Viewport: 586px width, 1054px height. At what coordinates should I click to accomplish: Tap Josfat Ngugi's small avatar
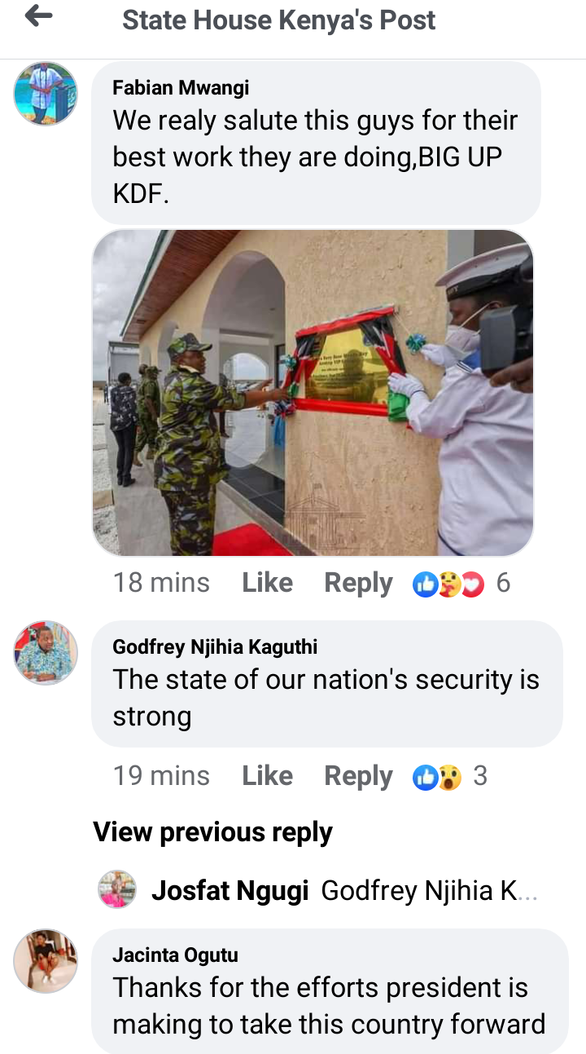(x=117, y=889)
